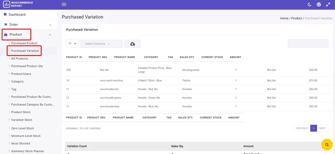
Task: Open Minimum Level Stock submenu
Action: pos(26,136)
